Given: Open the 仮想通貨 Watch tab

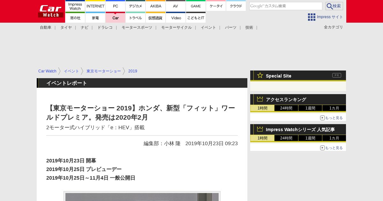Looking at the screenshot, I should [x=155, y=17].
